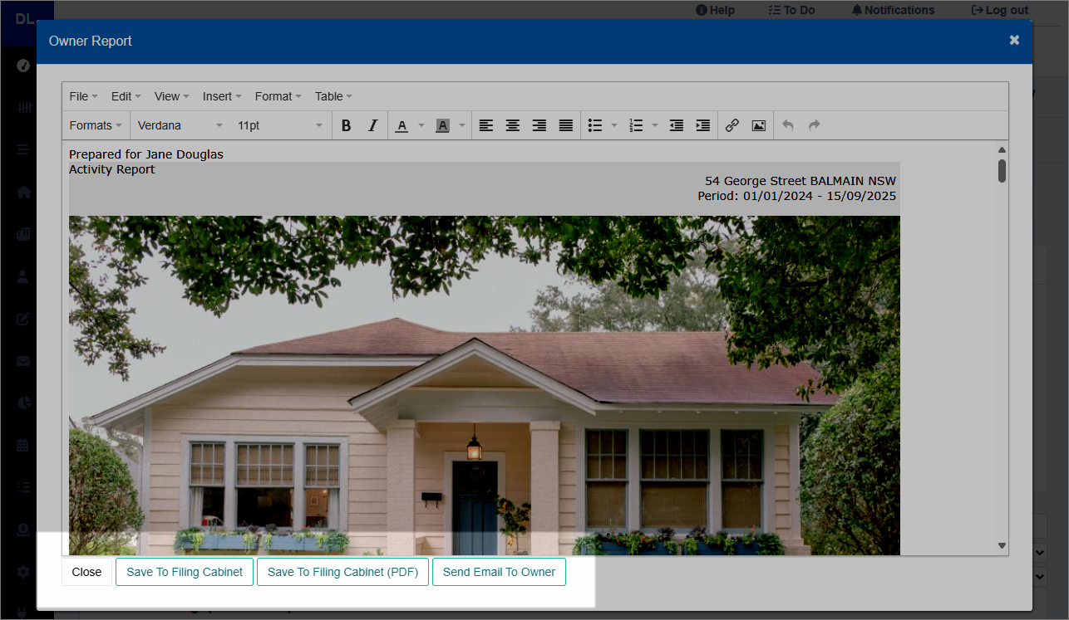Image resolution: width=1069 pixels, height=620 pixels.
Task: Undo the last edit
Action: point(788,125)
